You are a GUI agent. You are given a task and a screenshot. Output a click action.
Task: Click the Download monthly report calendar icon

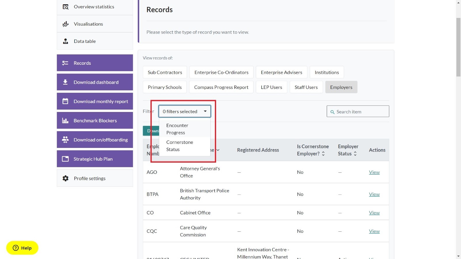point(65,101)
